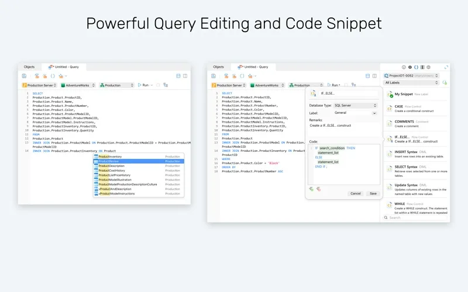This screenshot has width=468, height=292.
Task: Click the code snippet braces icon in the right window toolbar
Action: pos(242,76)
